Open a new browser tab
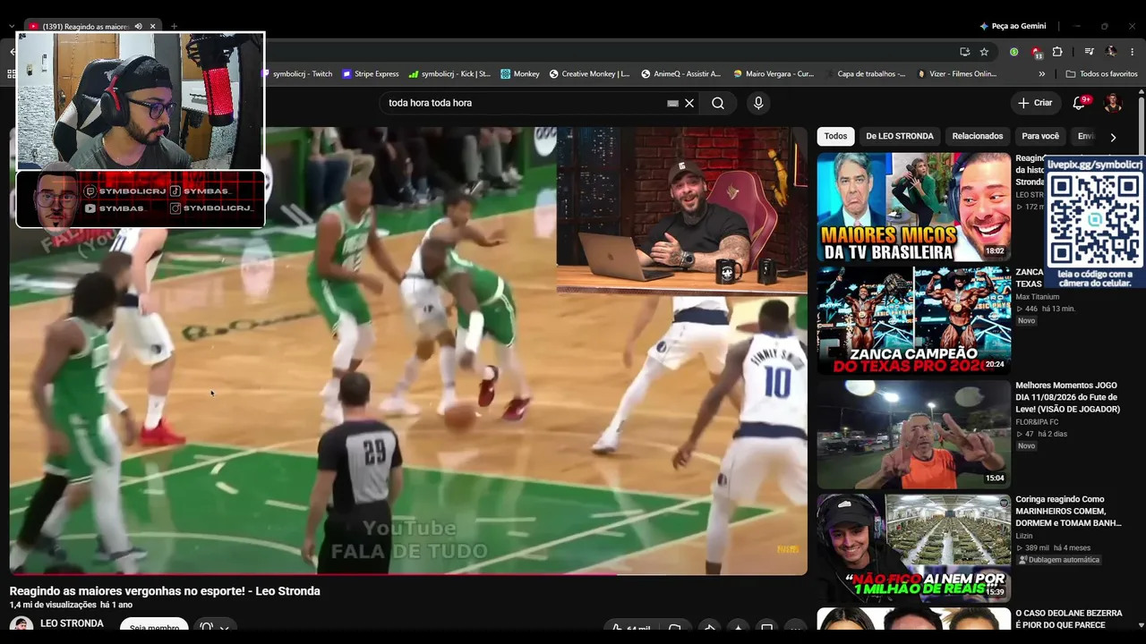The width and height of the screenshot is (1146, 644). pyautogui.click(x=174, y=27)
